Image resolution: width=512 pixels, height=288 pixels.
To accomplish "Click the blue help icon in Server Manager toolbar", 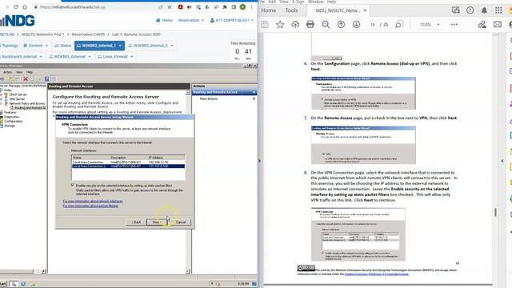I will coord(46,79).
